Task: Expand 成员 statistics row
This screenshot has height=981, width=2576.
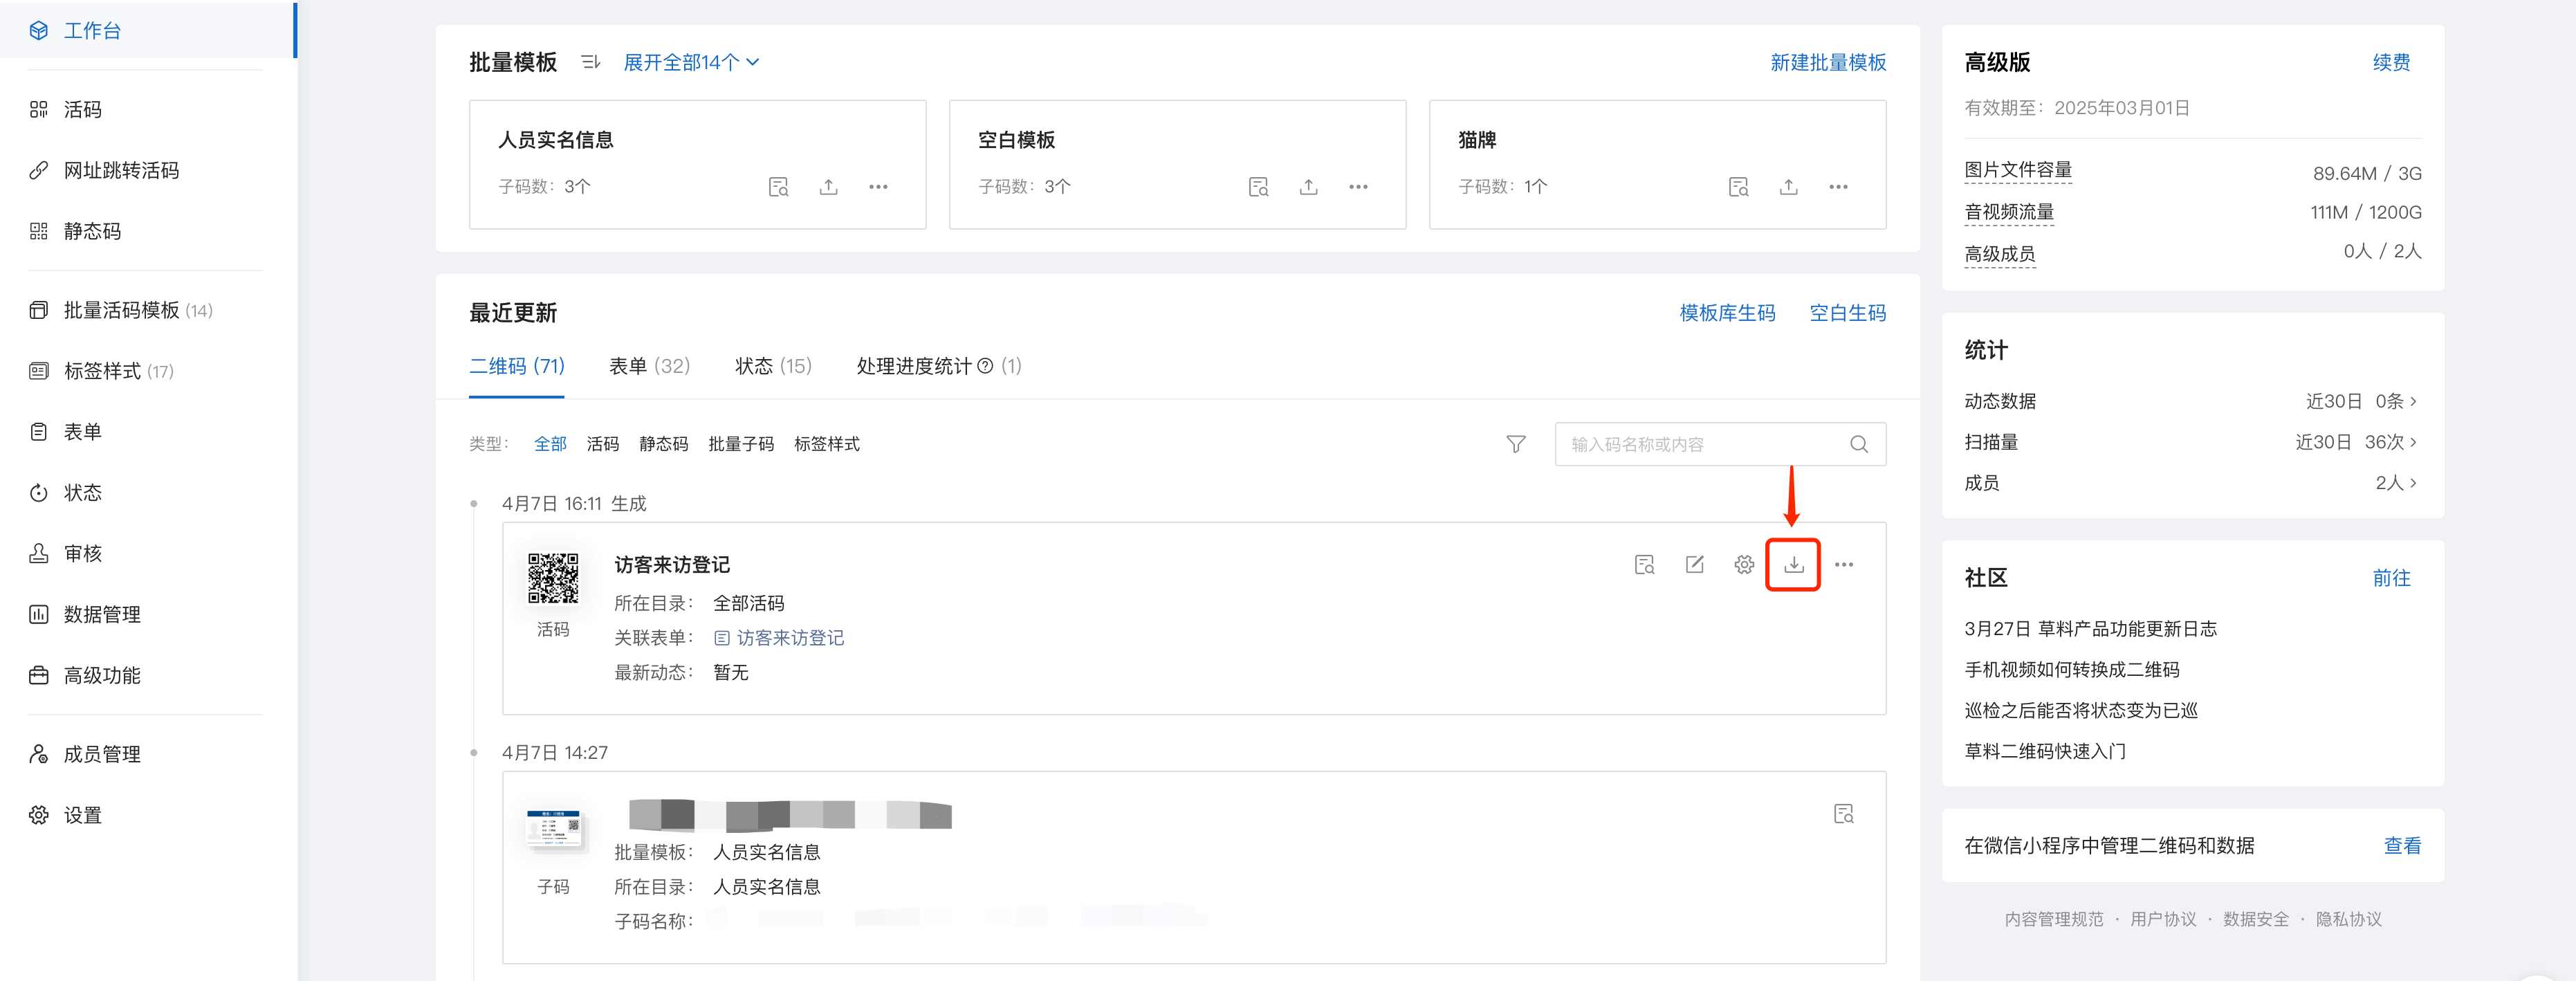Action: pos(2413,483)
